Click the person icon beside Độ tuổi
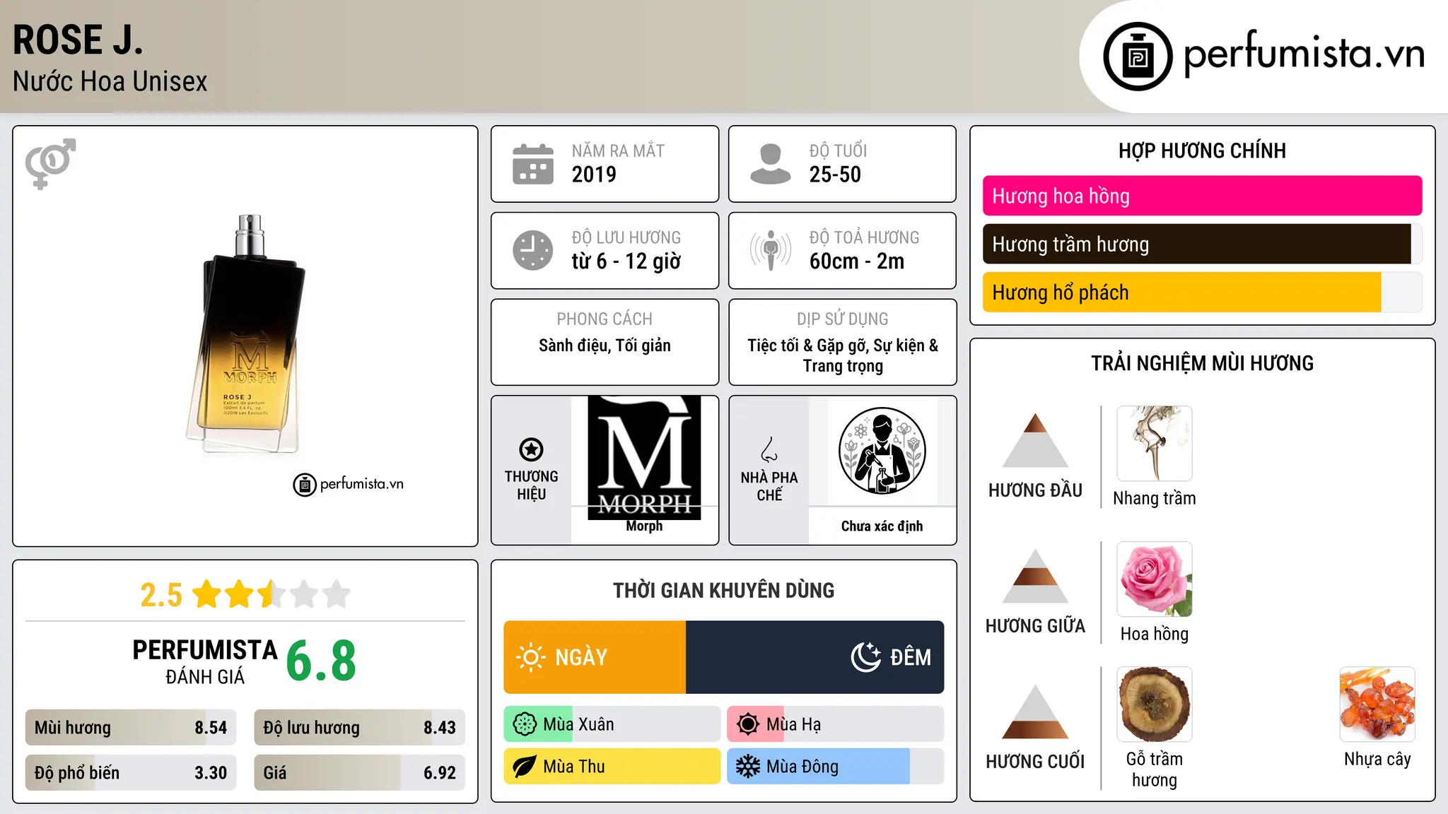This screenshot has width=1448, height=814. (770, 164)
